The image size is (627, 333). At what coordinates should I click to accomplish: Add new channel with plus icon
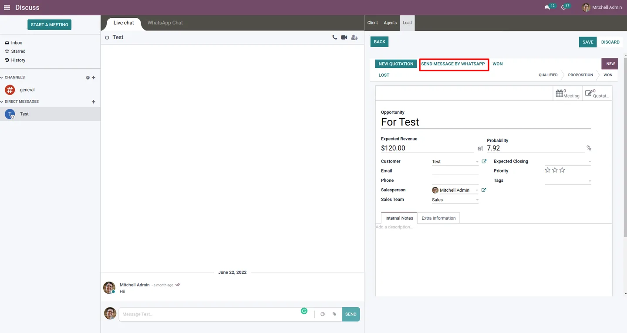tap(94, 78)
